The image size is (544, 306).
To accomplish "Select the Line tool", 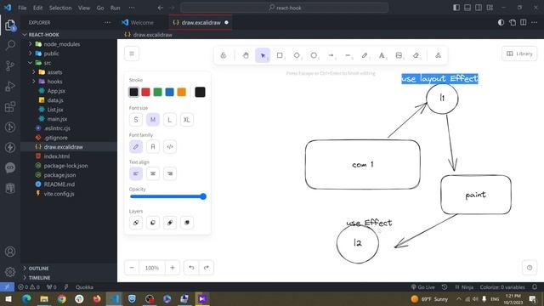I will pyautogui.click(x=348, y=55).
